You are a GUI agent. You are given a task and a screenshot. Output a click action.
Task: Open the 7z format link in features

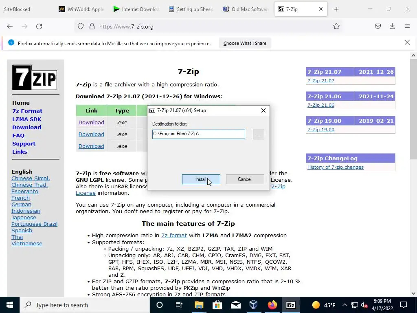174,235
